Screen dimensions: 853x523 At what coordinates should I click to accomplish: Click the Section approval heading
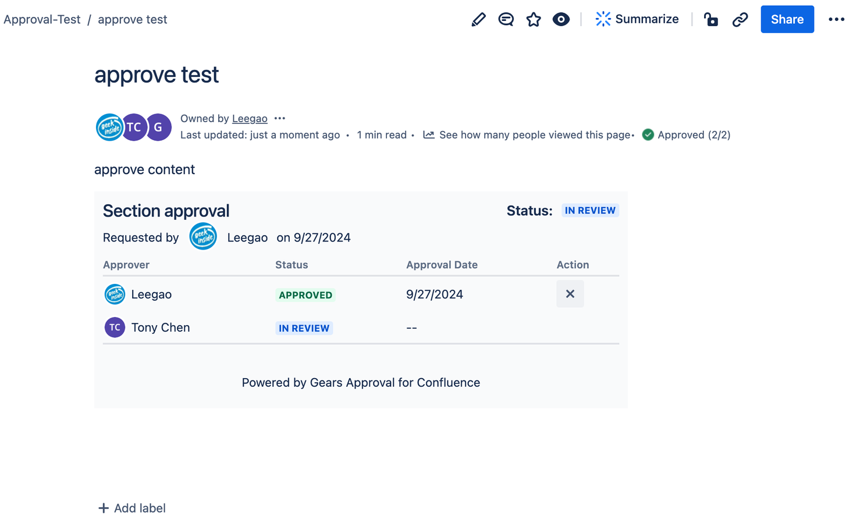pyautogui.click(x=166, y=211)
